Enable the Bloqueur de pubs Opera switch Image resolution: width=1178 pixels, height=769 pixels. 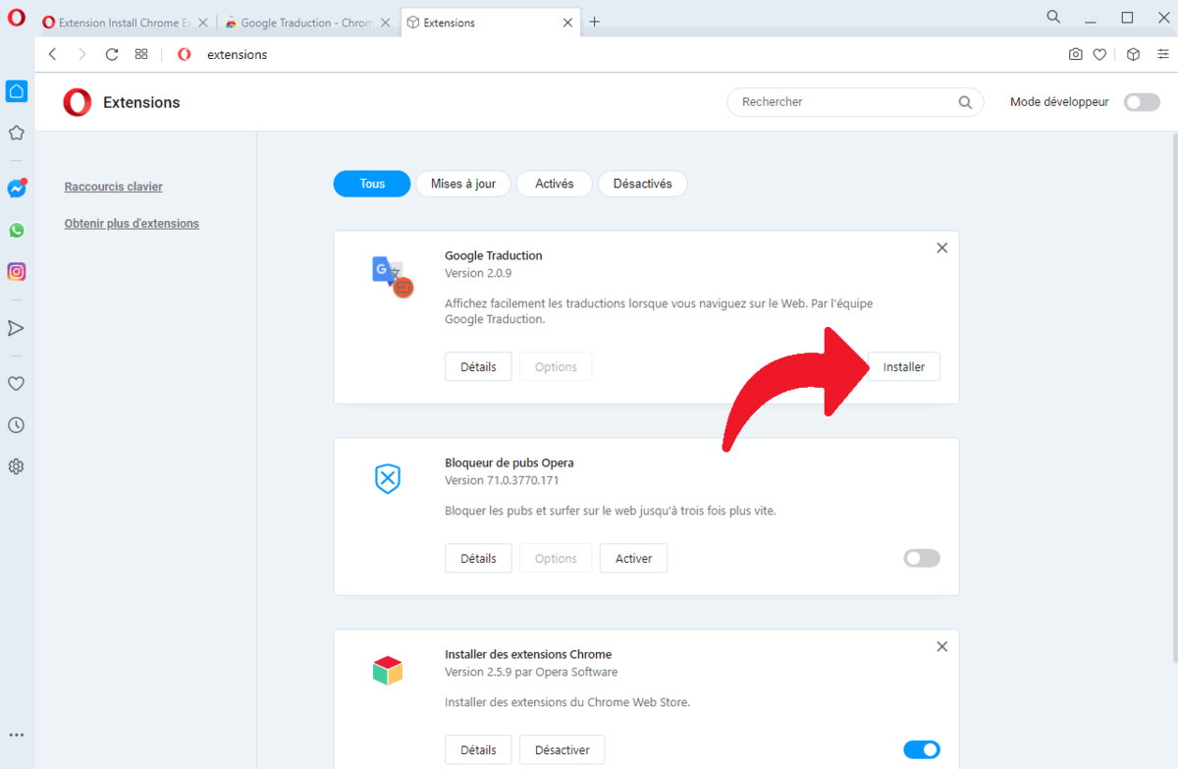point(922,558)
